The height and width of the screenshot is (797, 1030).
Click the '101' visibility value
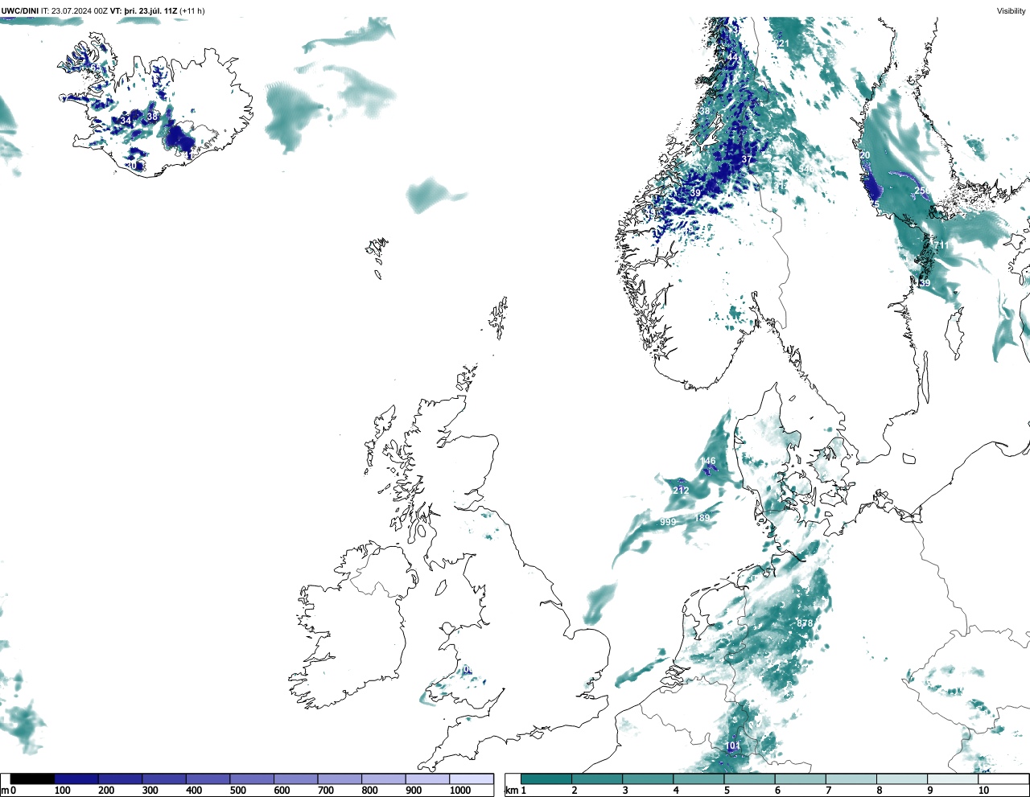click(732, 746)
